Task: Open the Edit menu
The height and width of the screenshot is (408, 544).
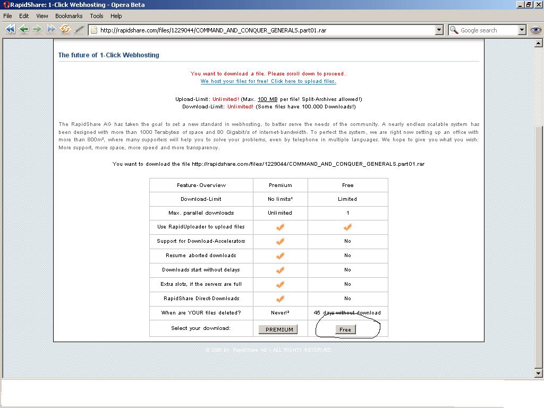Action: [x=24, y=16]
